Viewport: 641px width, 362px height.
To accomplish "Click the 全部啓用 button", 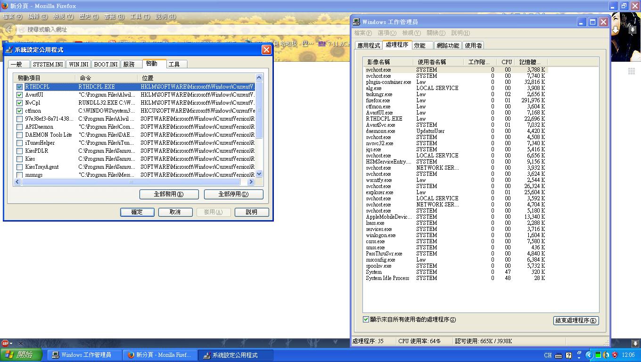I will pyautogui.click(x=169, y=194).
